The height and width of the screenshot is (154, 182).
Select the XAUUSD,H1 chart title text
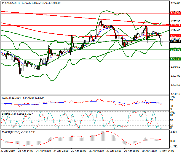coord(12,3)
